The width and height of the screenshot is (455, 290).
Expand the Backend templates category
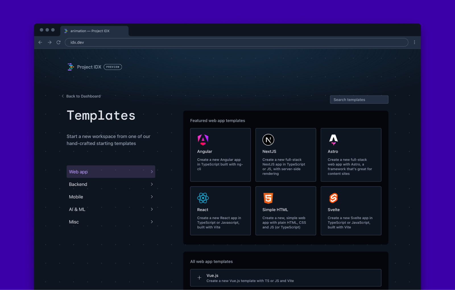pyautogui.click(x=152, y=184)
